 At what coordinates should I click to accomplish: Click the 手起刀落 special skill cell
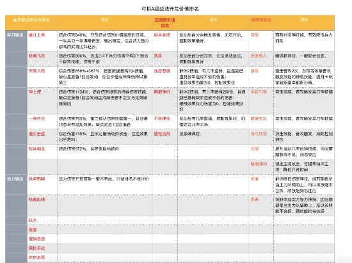coord(261,100)
